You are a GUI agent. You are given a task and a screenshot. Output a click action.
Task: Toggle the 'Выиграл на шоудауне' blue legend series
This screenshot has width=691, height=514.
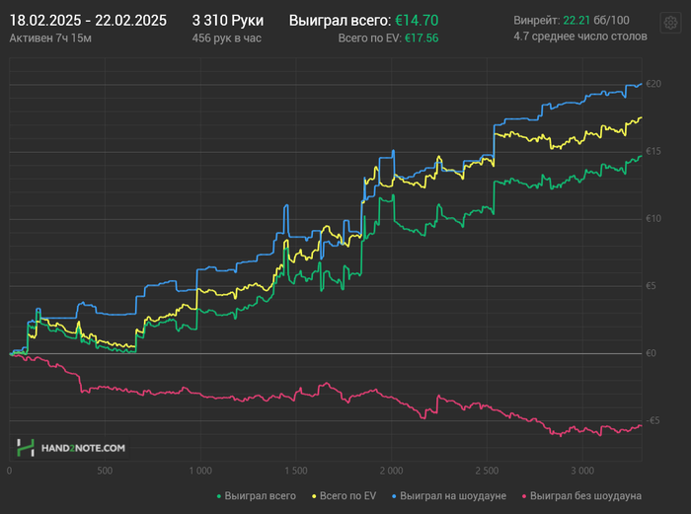click(x=449, y=496)
